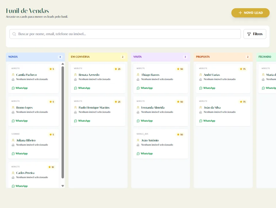Open the Paulo Henrique Martins lead name
276x208 pixels.
click(x=94, y=108)
